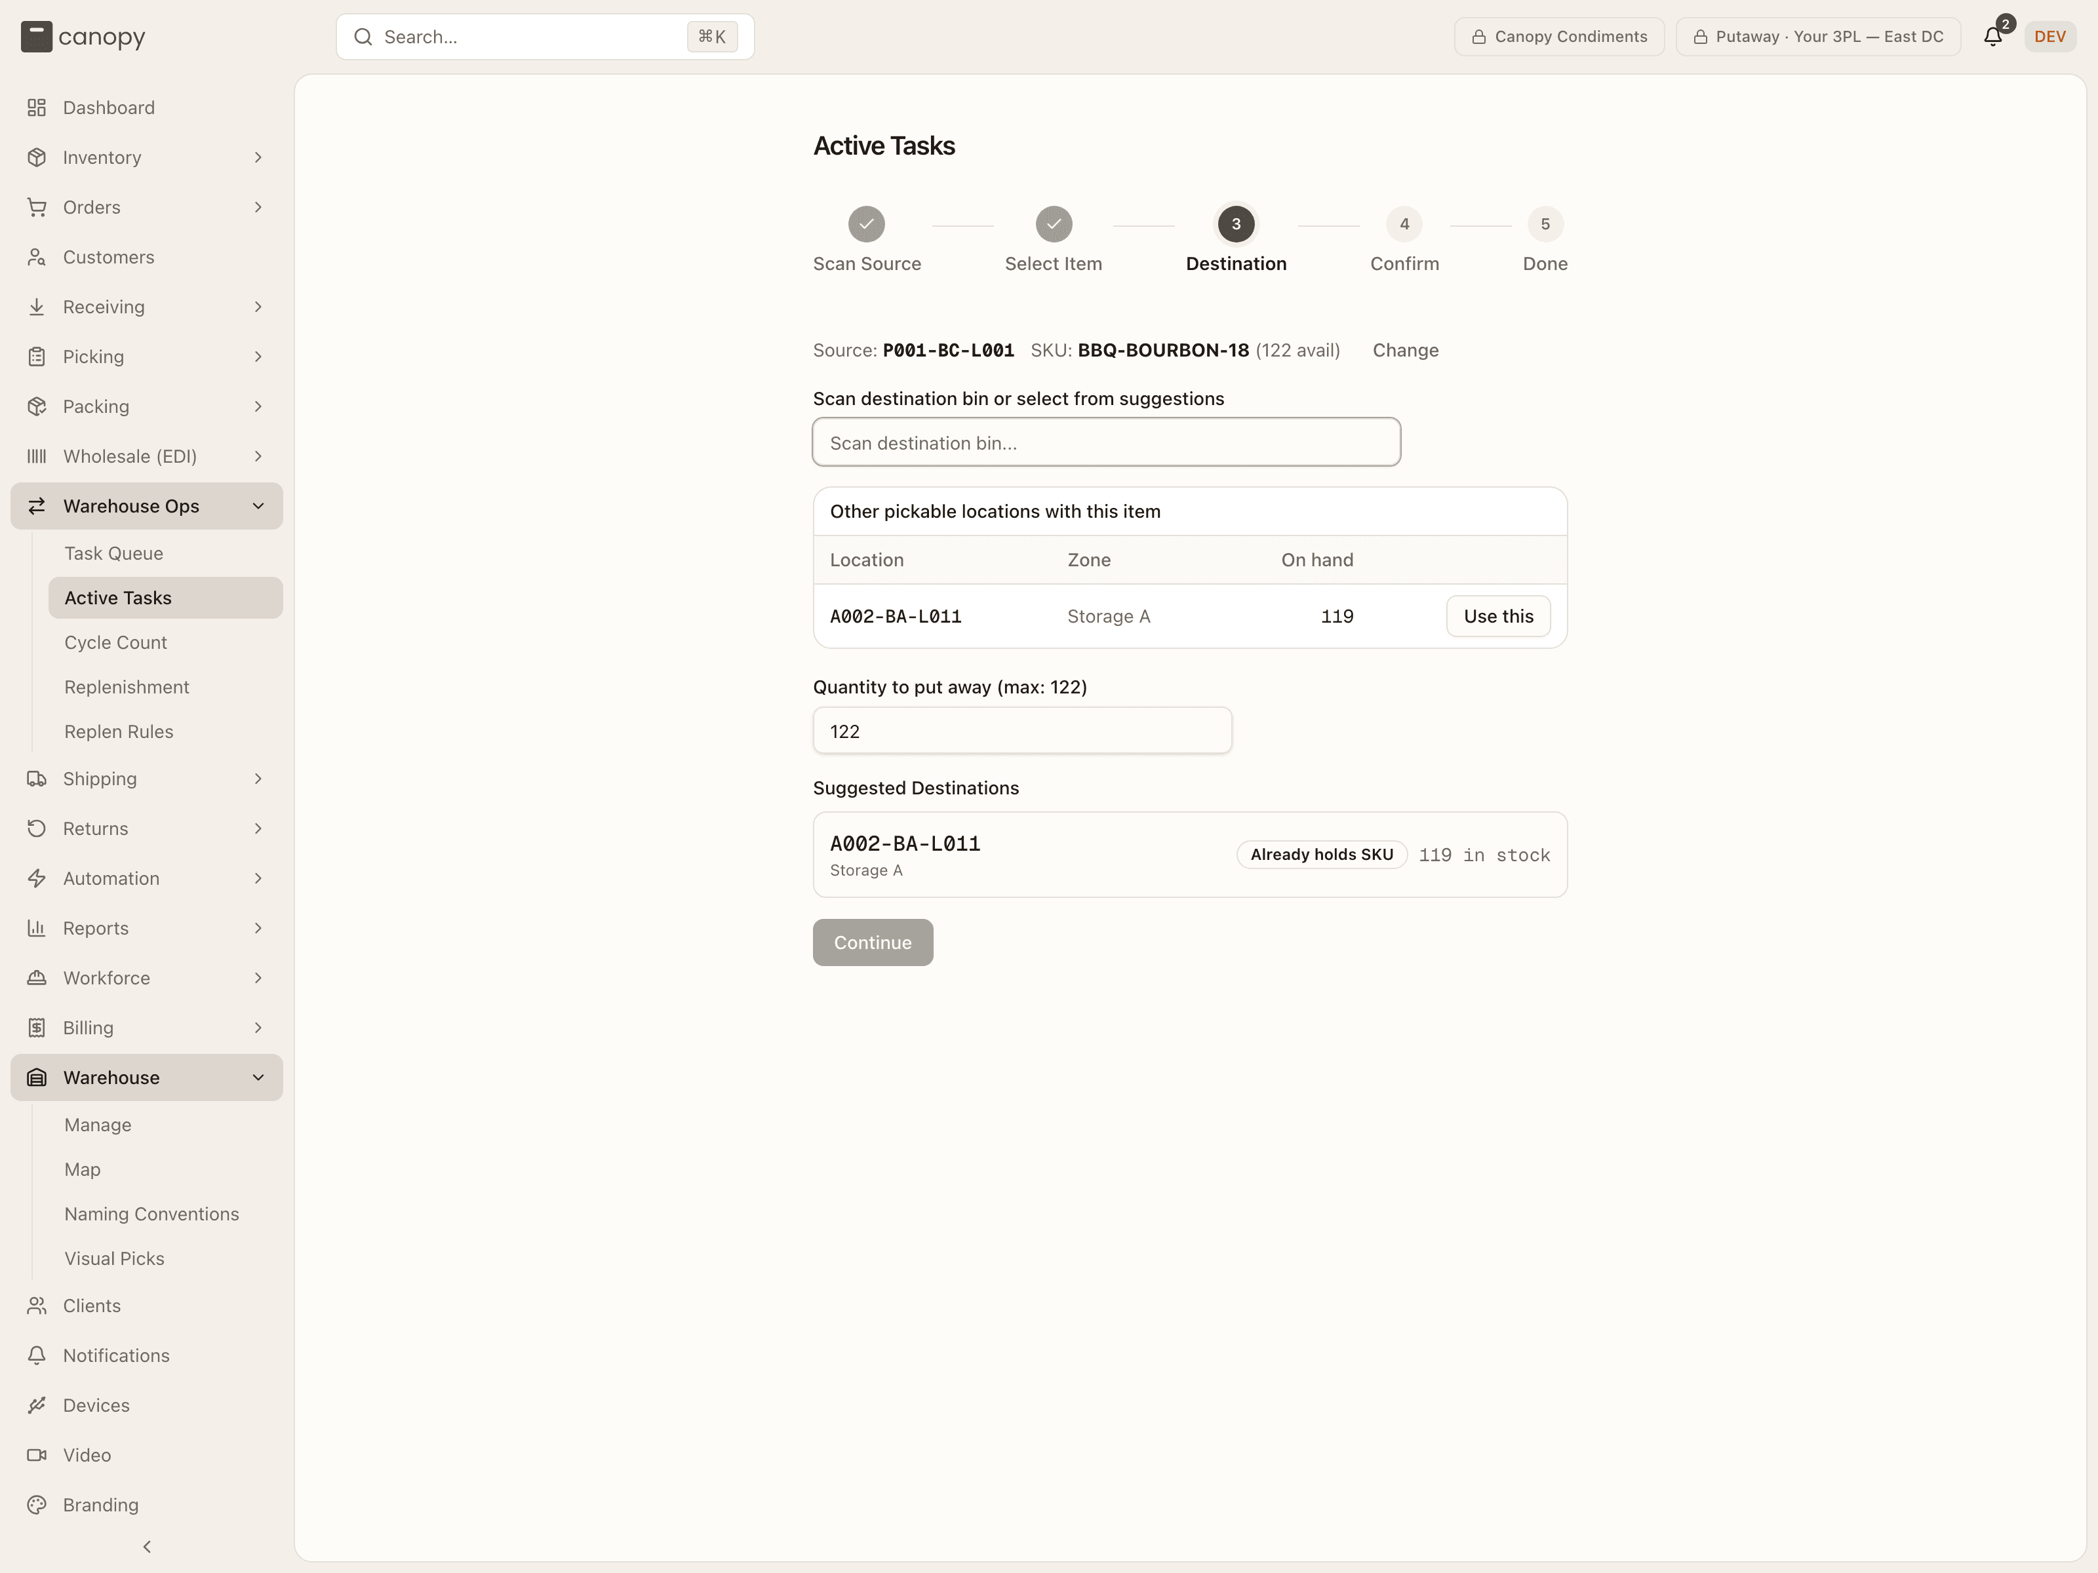
Task: Click the Change link
Action: (1404, 351)
